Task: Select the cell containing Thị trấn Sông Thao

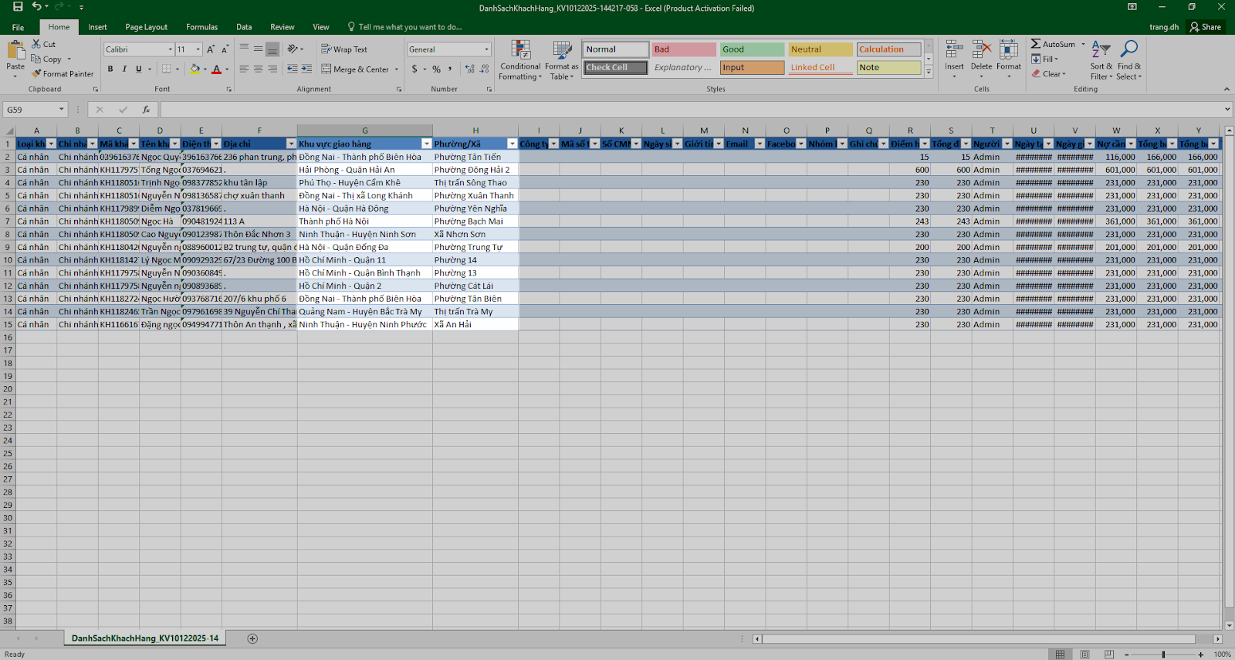Action: tap(475, 183)
